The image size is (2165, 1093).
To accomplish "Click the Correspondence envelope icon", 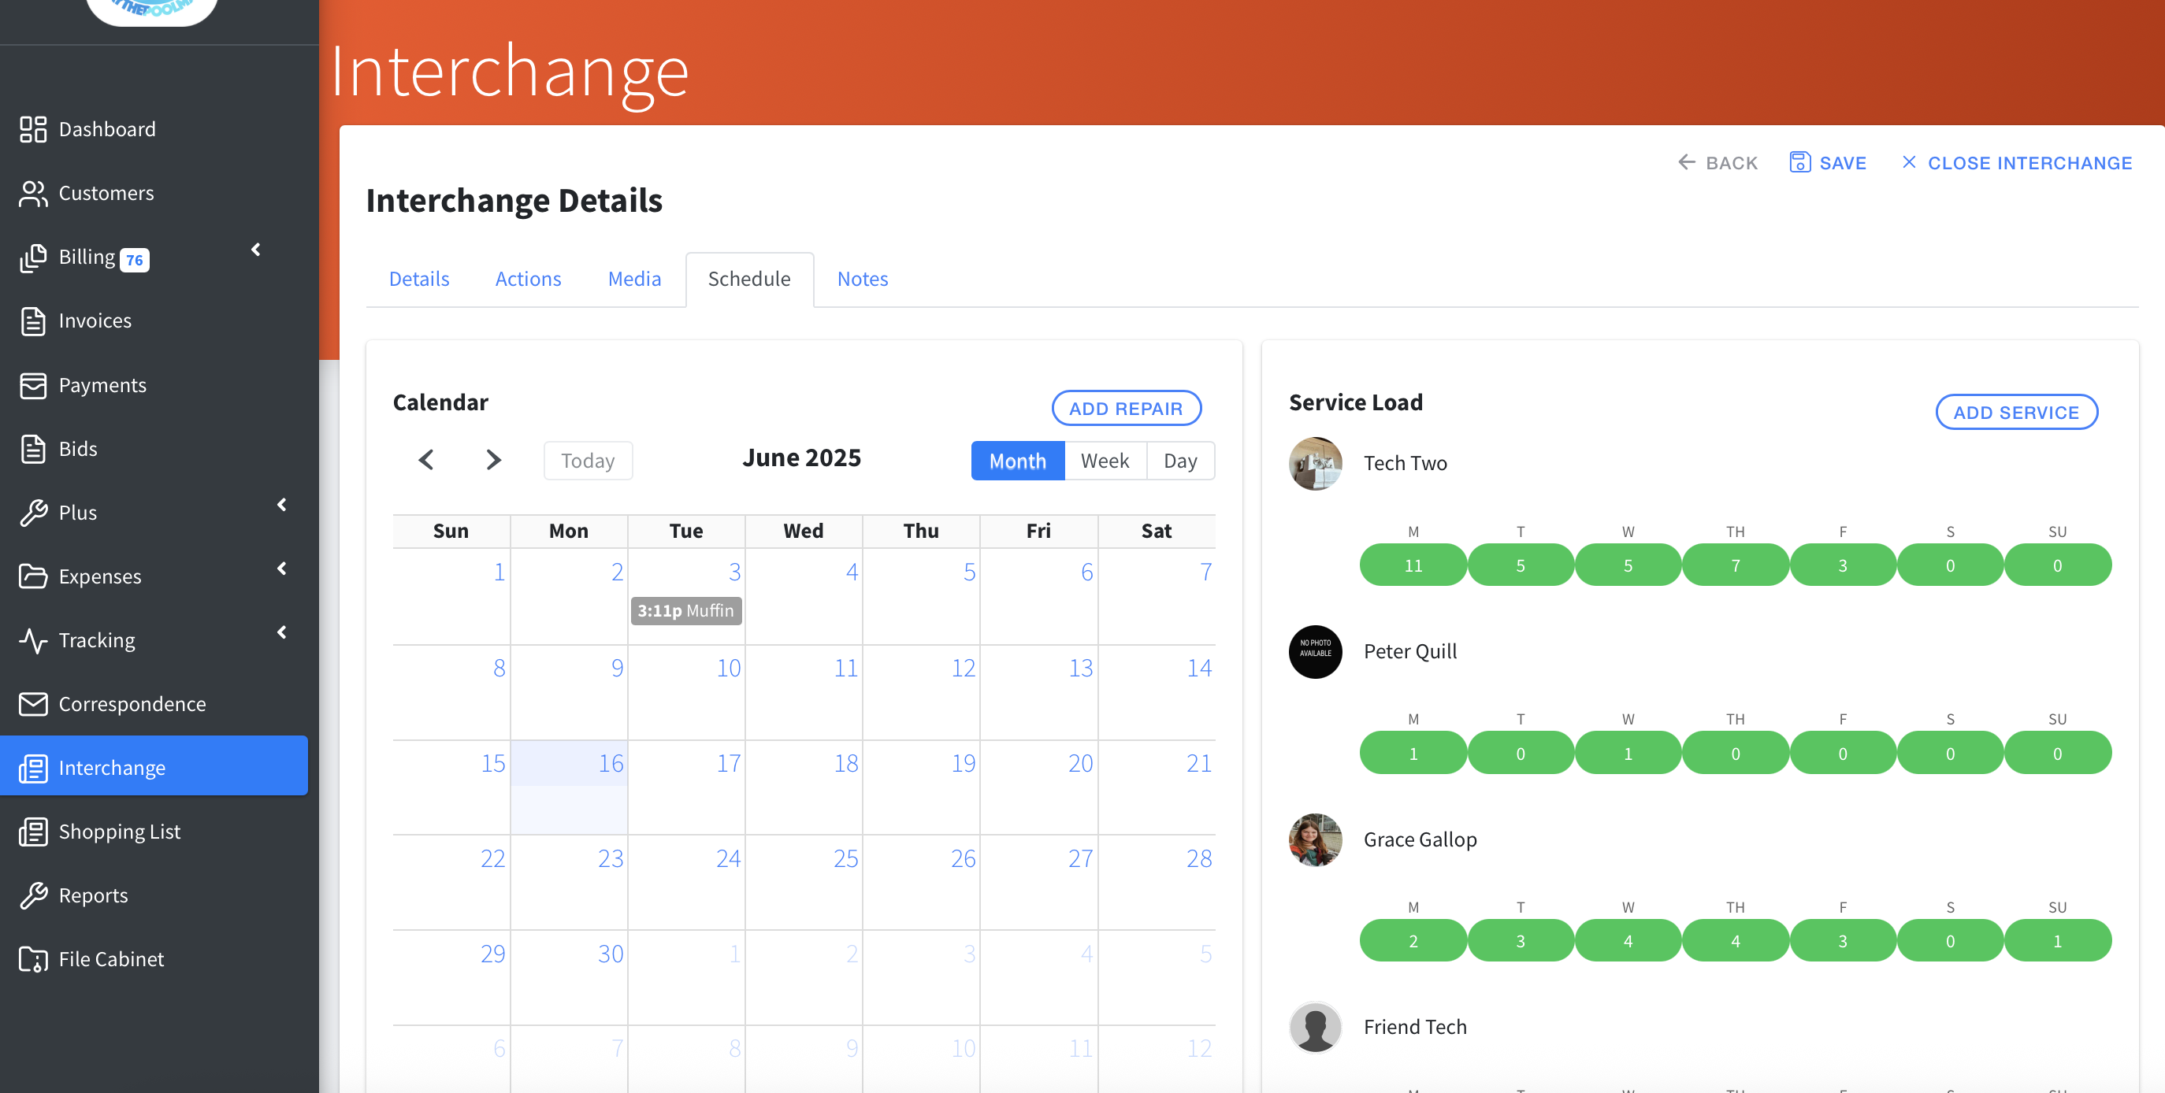I will point(33,704).
